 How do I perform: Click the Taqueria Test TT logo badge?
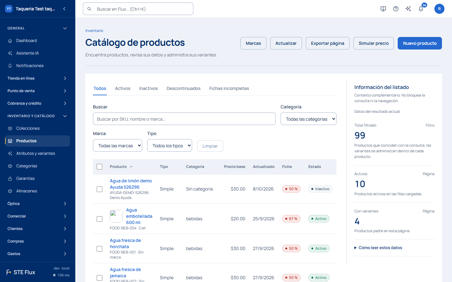point(9,9)
